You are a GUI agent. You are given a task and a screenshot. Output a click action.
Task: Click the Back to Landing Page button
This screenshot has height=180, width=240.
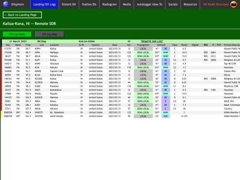point(22,15)
